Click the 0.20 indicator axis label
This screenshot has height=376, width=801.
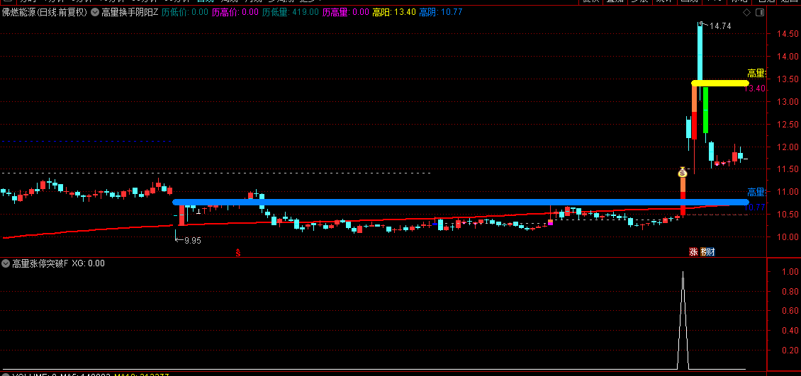point(790,351)
